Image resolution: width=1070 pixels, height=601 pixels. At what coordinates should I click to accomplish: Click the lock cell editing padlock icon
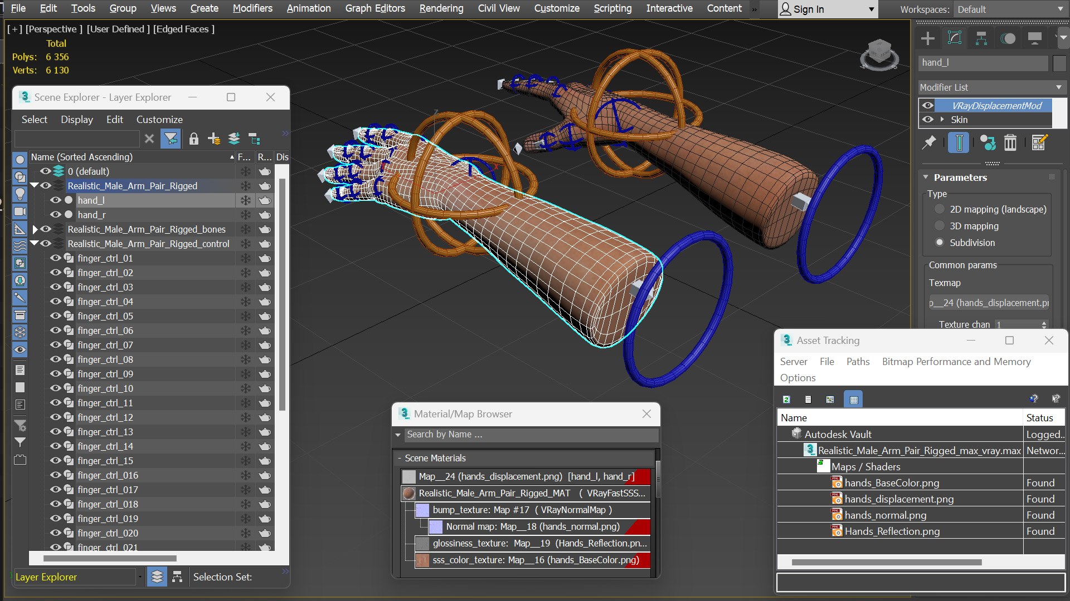[x=193, y=139]
